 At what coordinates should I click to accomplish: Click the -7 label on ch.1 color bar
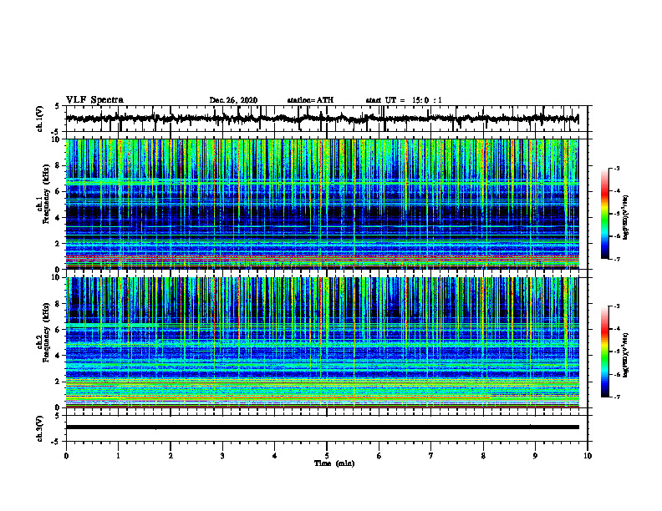point(617,259)
